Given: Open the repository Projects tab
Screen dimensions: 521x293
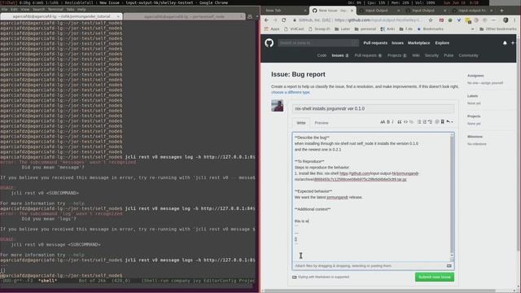Looking at the screenshot, I should coord(396,55).
